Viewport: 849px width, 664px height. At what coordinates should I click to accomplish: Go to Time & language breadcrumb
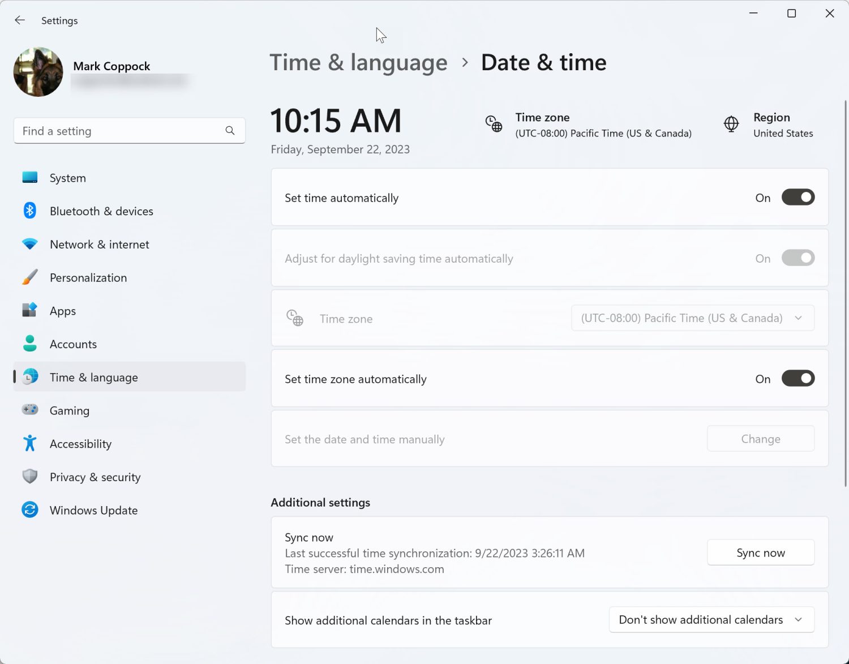tap(358, 63)
